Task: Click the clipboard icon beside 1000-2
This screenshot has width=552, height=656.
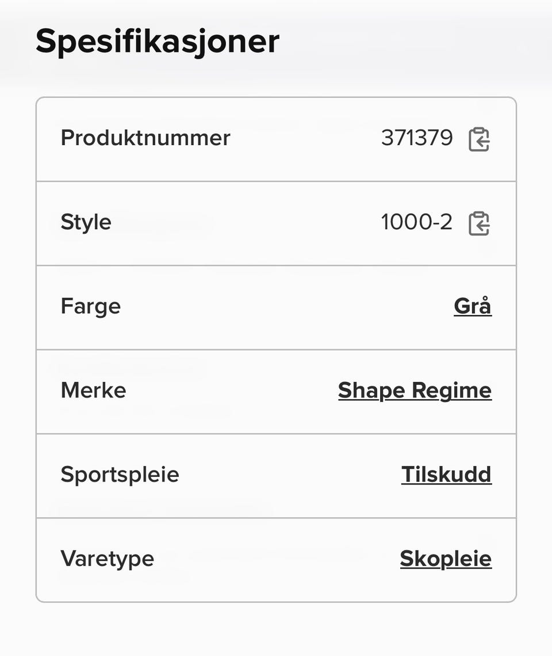Action: click(478, 223)
